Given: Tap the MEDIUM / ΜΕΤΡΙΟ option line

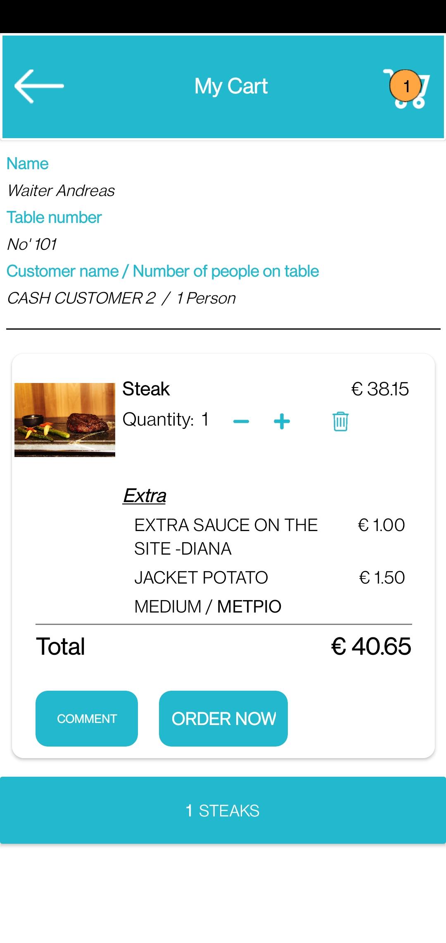Looking at the screenshot, I should point(208,606).
